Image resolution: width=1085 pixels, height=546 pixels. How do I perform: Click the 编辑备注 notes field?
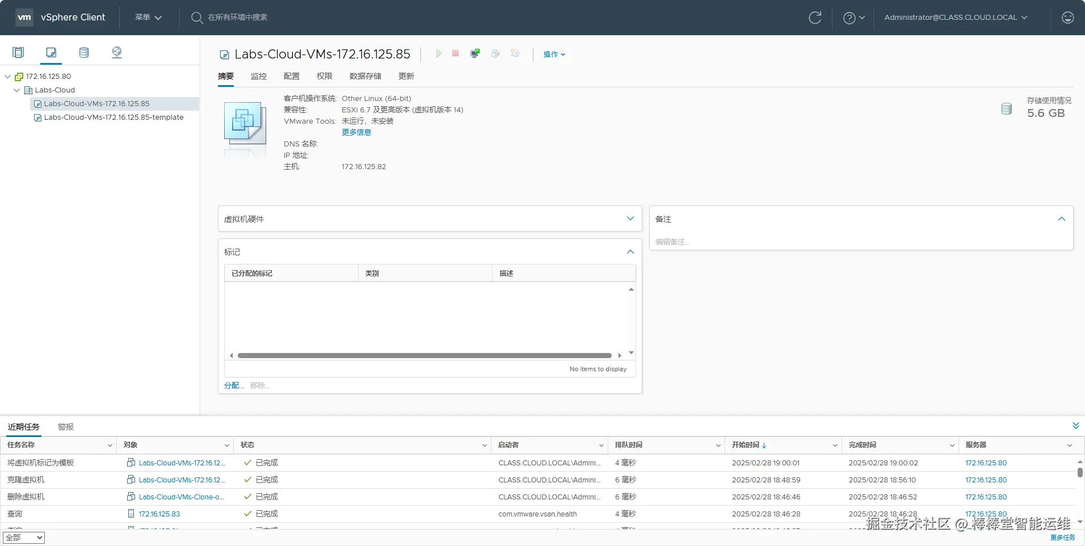point(672,242)
